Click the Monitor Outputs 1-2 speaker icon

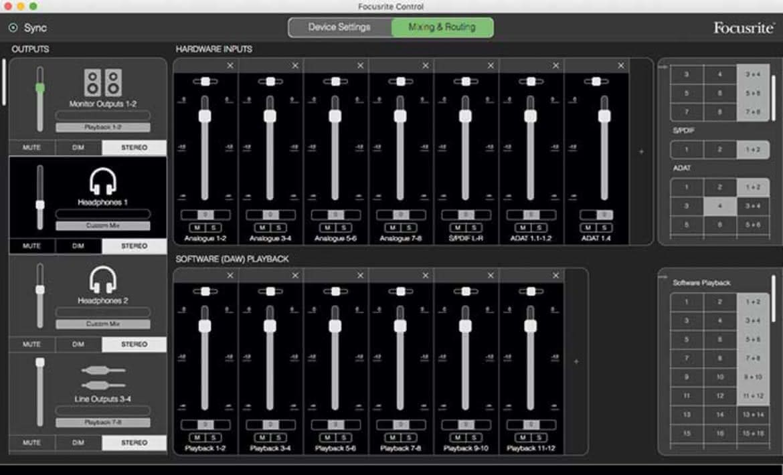coord(103,82)
